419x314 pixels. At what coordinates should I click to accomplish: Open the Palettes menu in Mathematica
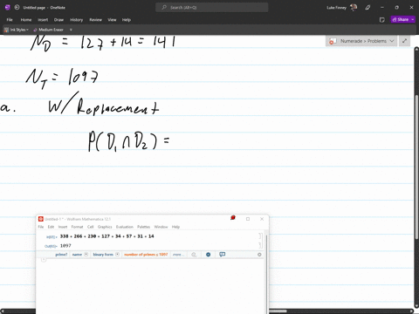click(144, 227)
